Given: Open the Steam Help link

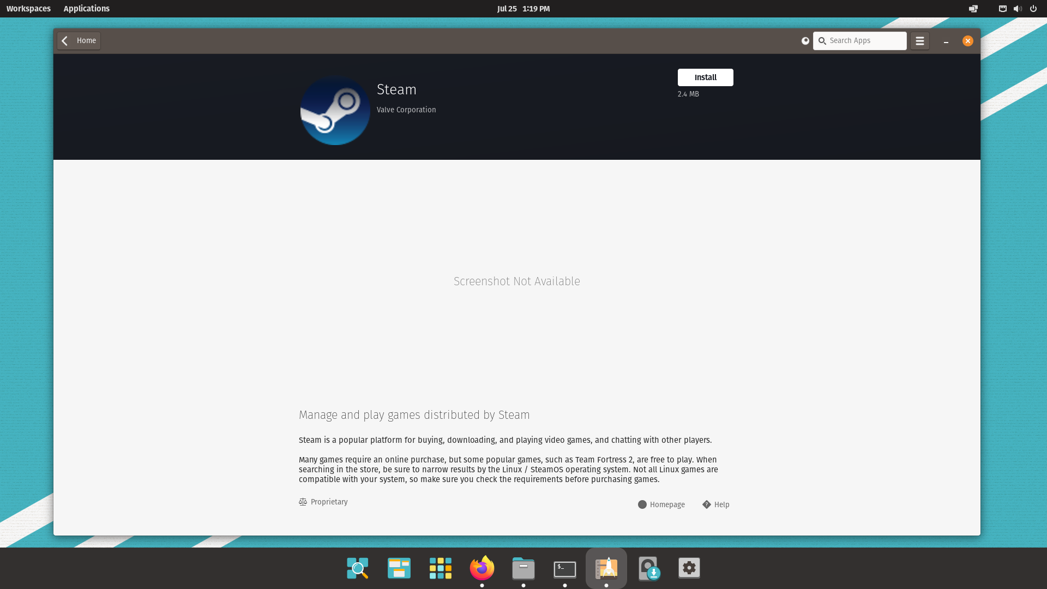Looking at the screenshot, I should (716, 504).
